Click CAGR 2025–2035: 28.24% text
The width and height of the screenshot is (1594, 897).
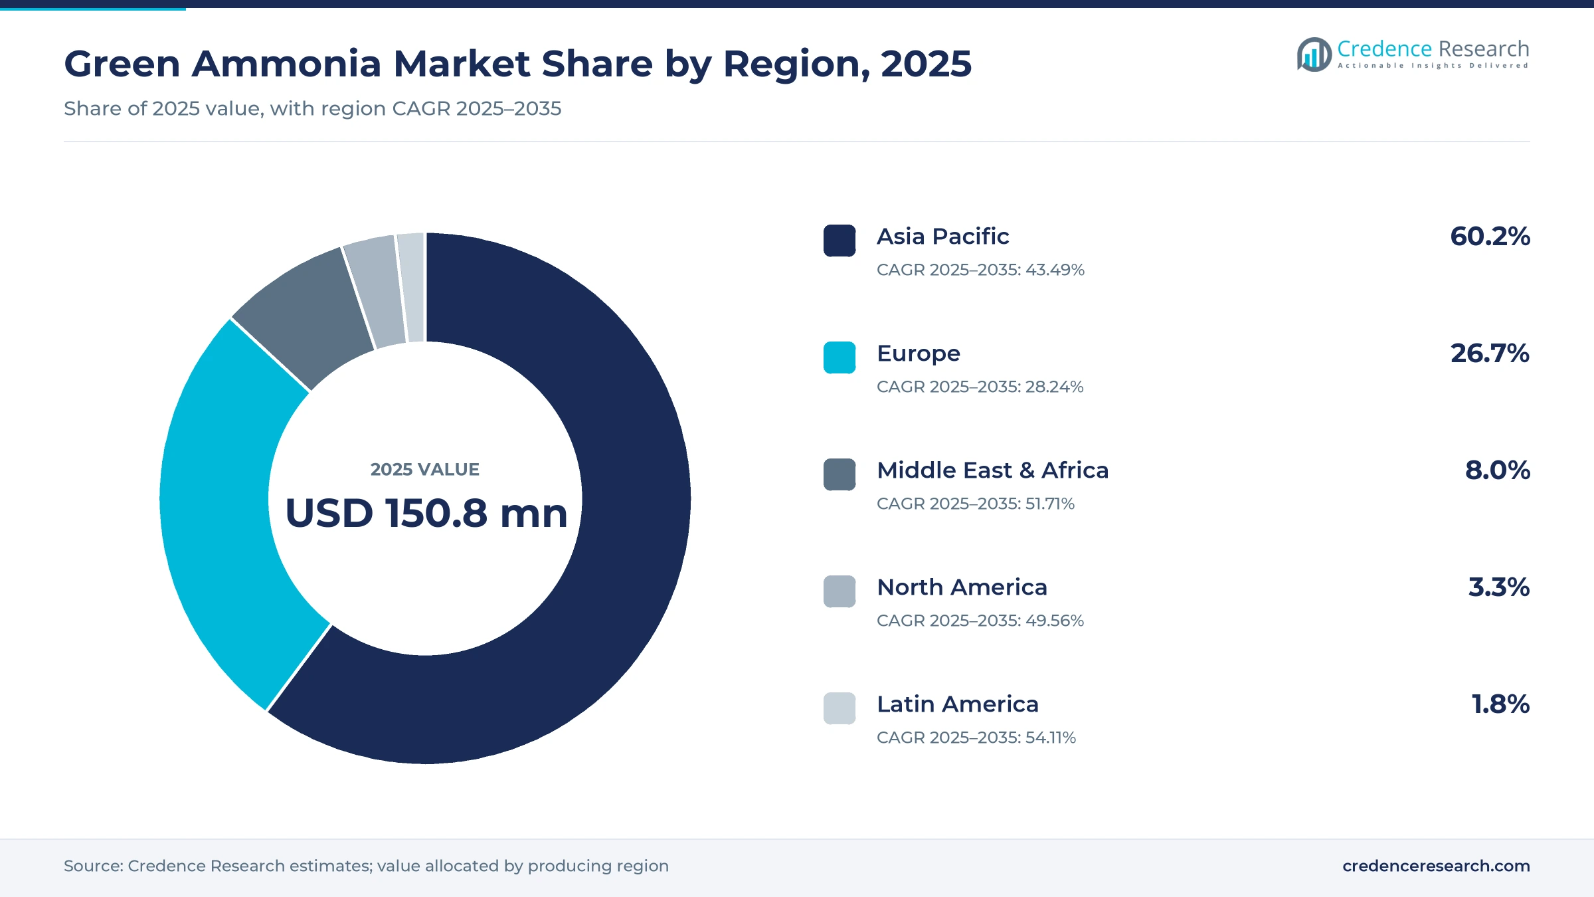click(980, 387)
